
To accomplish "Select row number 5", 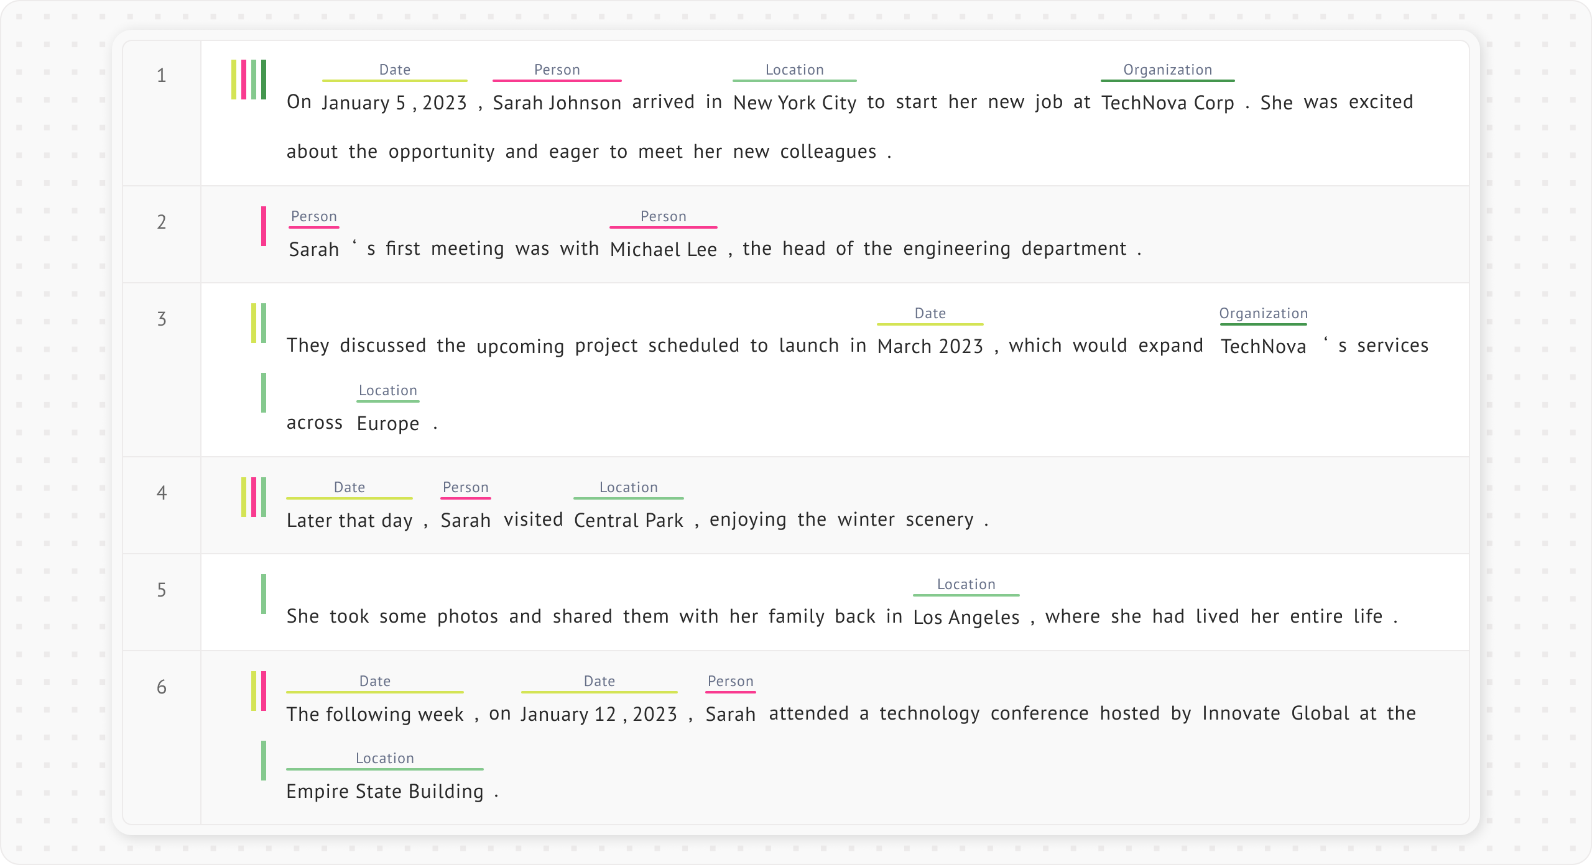I will pyautogui.click(x=162, y=590).
